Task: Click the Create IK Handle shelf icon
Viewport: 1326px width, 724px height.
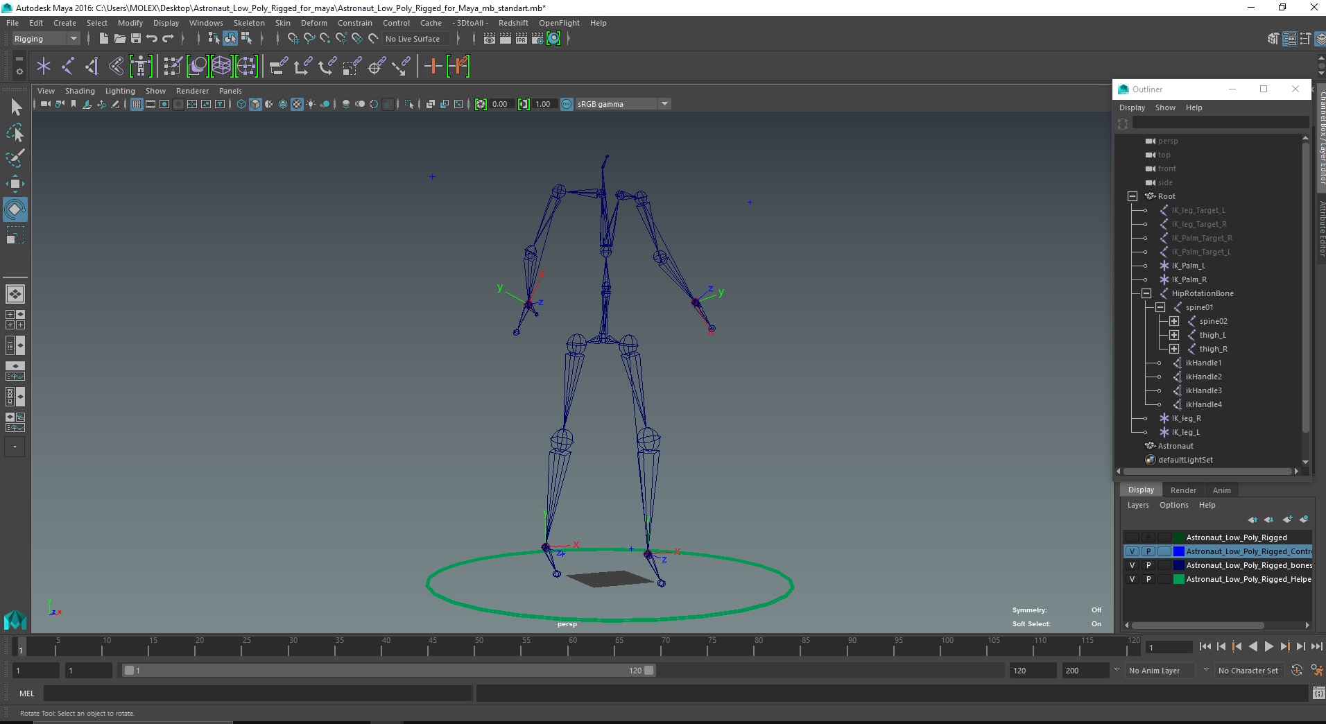Action: (x=92, y=67)
